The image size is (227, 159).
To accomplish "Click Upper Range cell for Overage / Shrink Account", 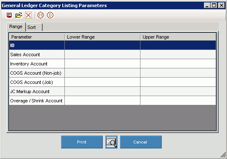I will pyautogui.click(x=178, y=101).
